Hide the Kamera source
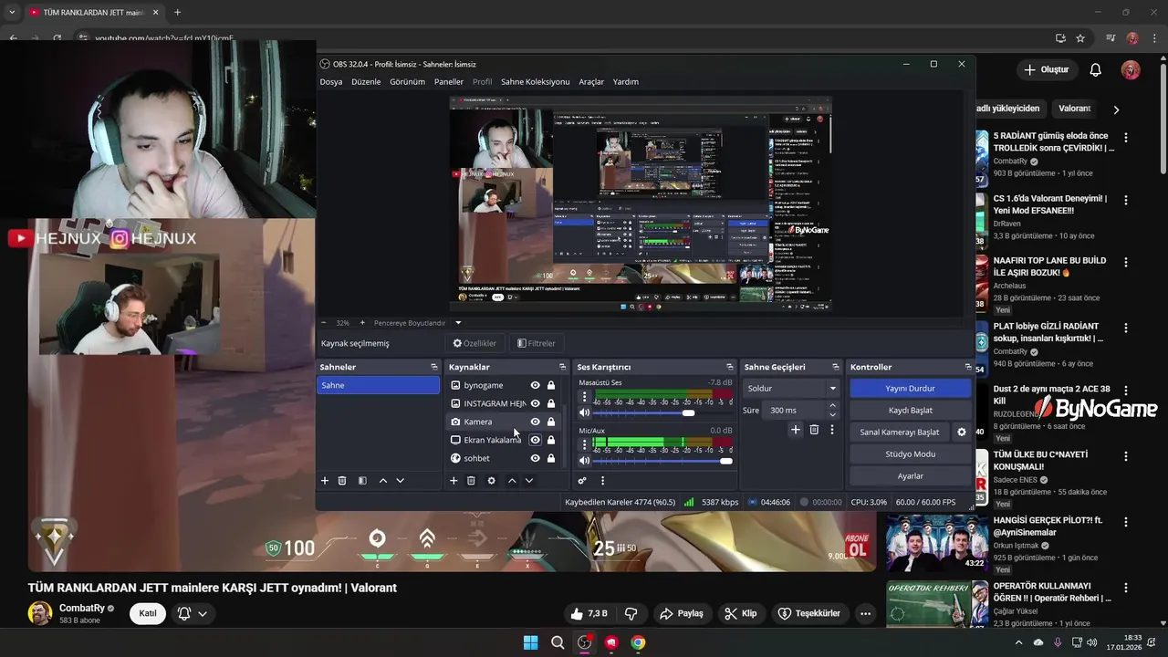The height and width of the screenshot is (657, 1168). click(x=535, y=422)
